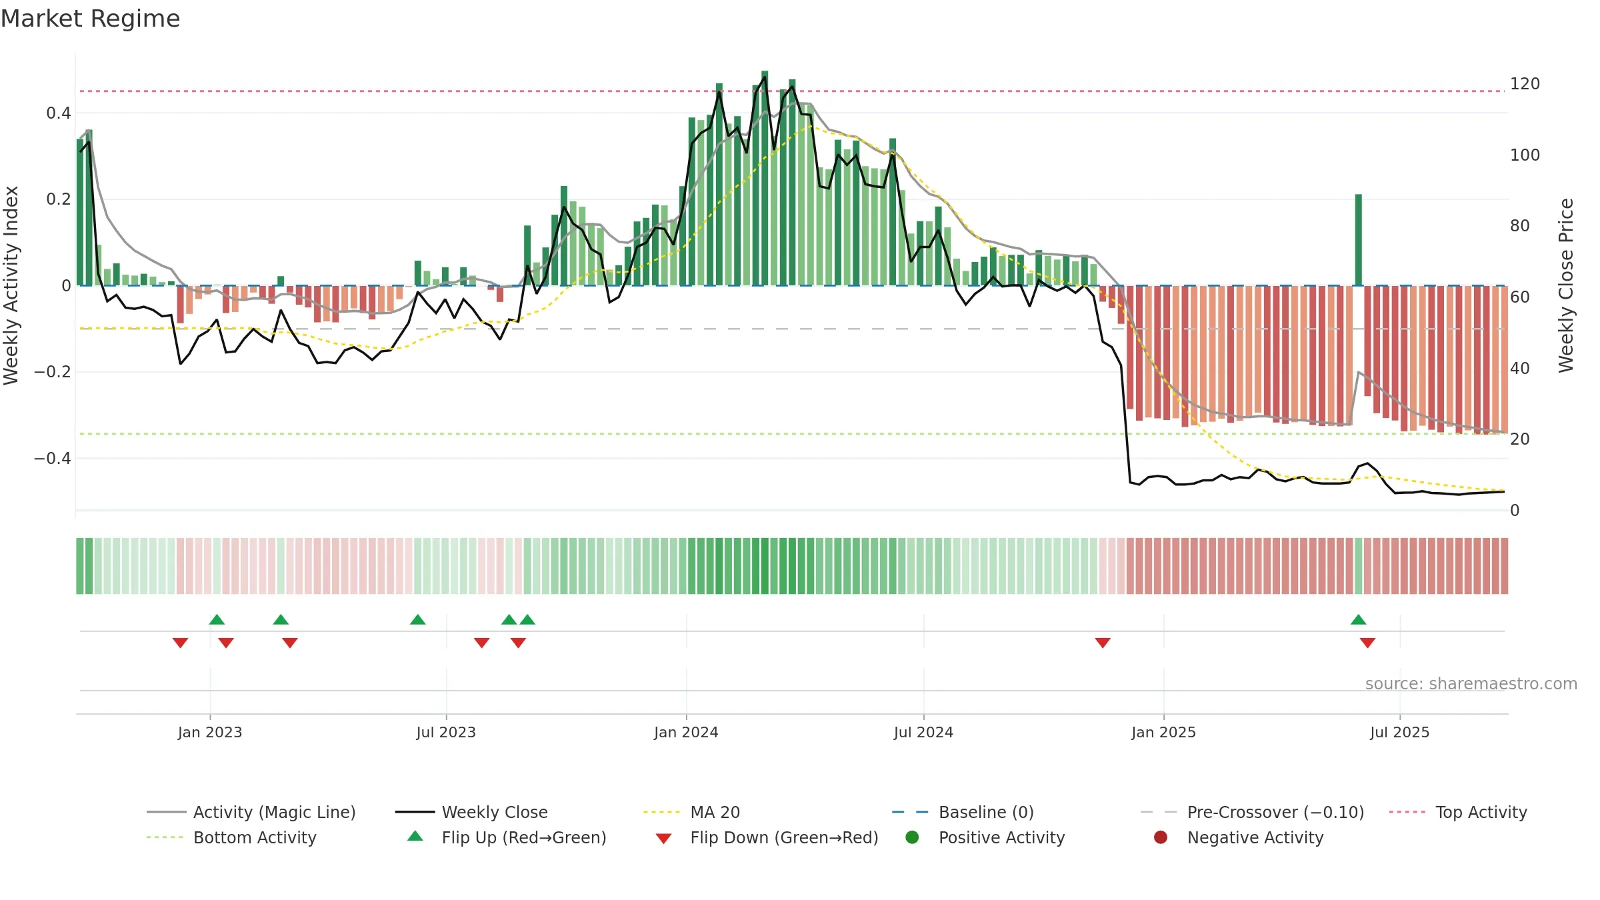Click the isolated tall green activity bar in mid-2025
Viewport: 1600px width, 900px height.
[x=1359, y=240]
